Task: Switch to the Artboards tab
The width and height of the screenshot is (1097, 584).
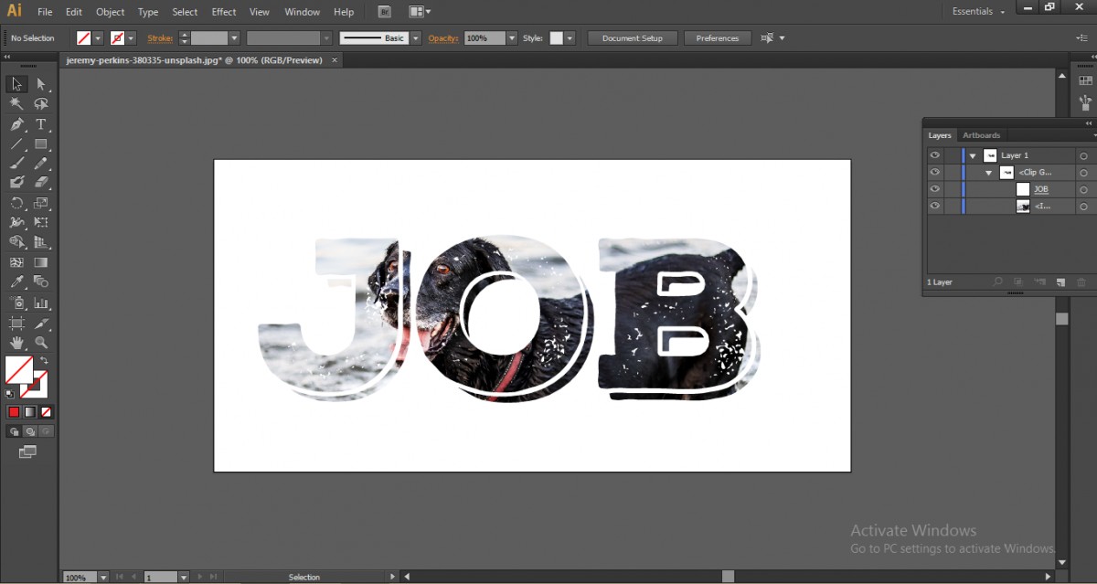Action: [x=981, y=135]
